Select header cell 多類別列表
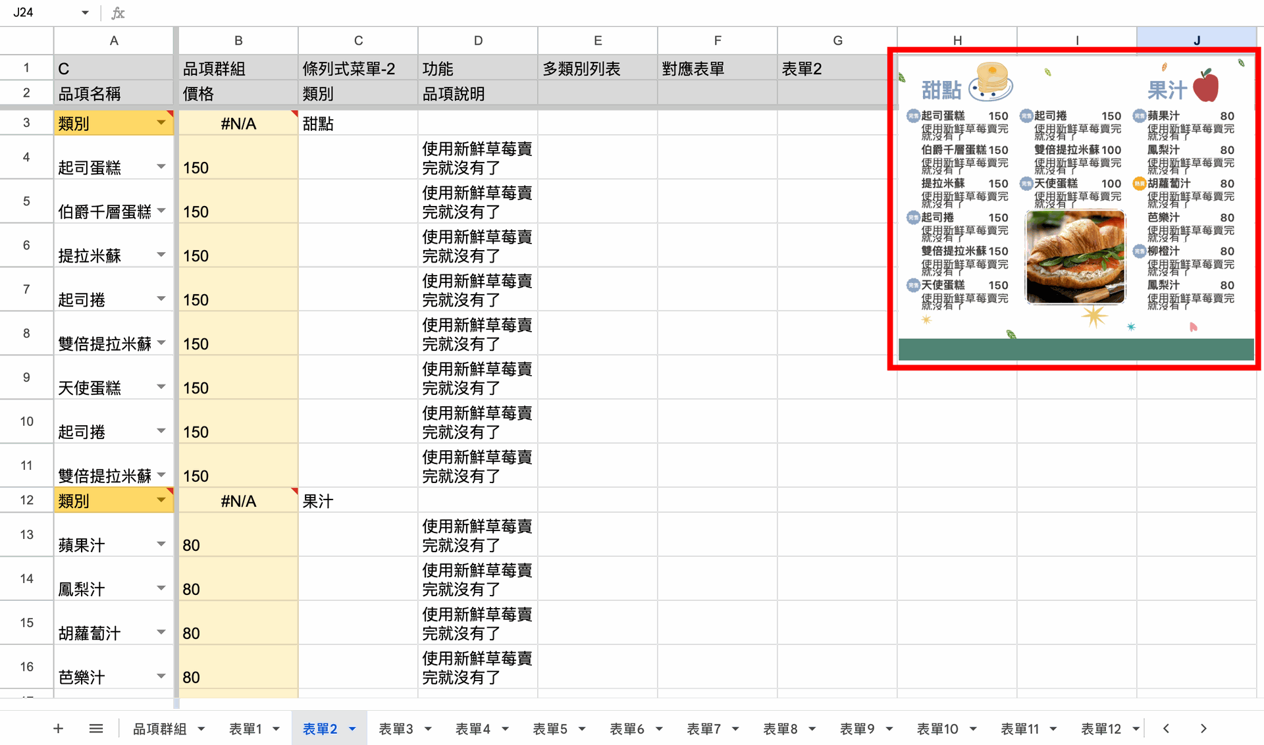1264x745 pixels. tap(598, 68)
